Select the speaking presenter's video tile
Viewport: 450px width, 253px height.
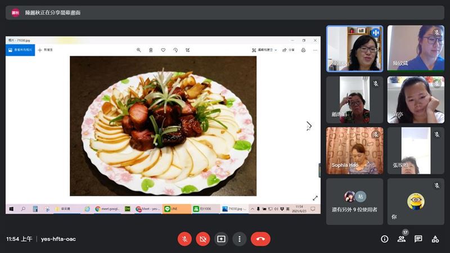[354, 48]
